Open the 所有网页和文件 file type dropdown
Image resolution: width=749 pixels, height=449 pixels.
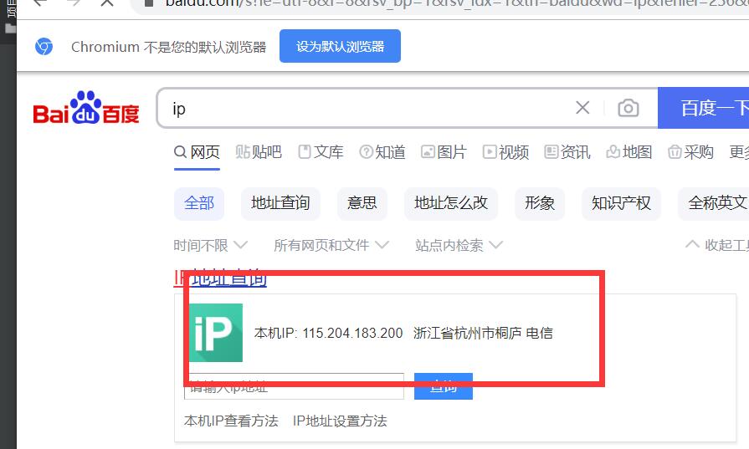pyautogui.click(x=331, y=245)
